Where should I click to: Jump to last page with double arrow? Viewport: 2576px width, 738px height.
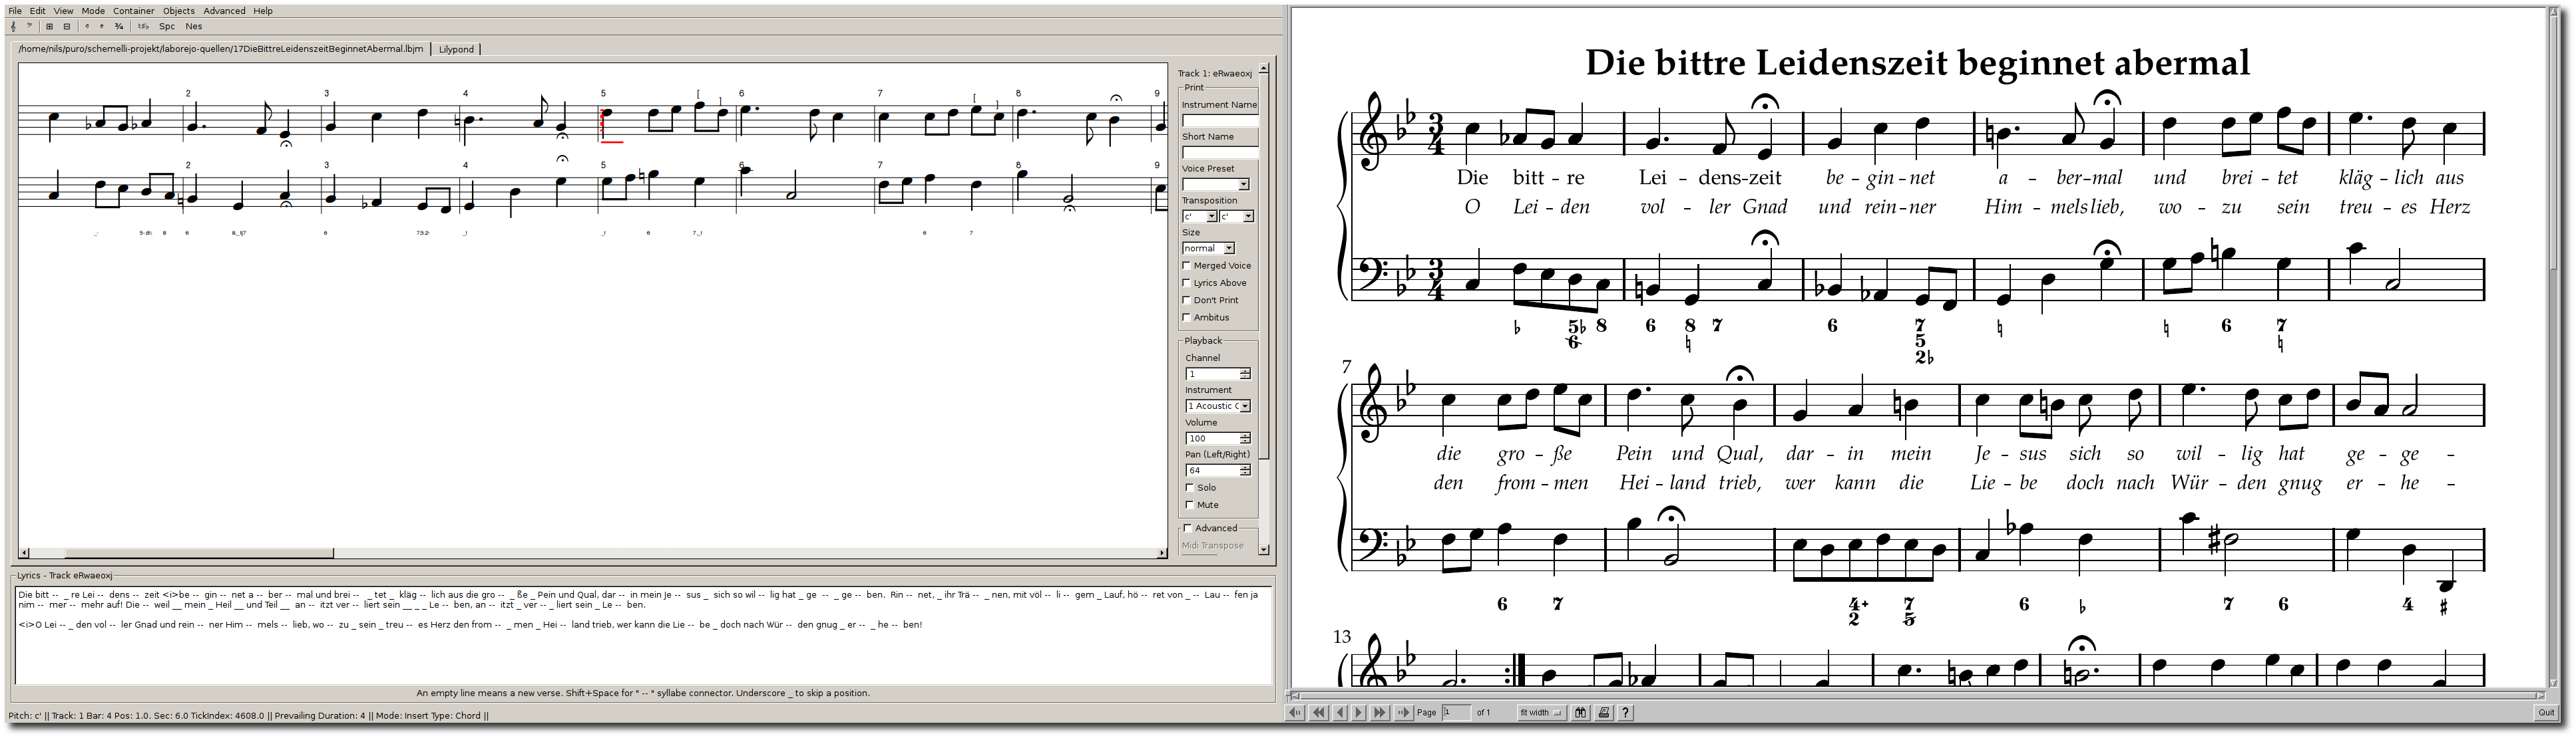point(1380,713)
